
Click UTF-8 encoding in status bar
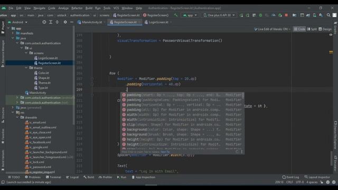[299, 182]
